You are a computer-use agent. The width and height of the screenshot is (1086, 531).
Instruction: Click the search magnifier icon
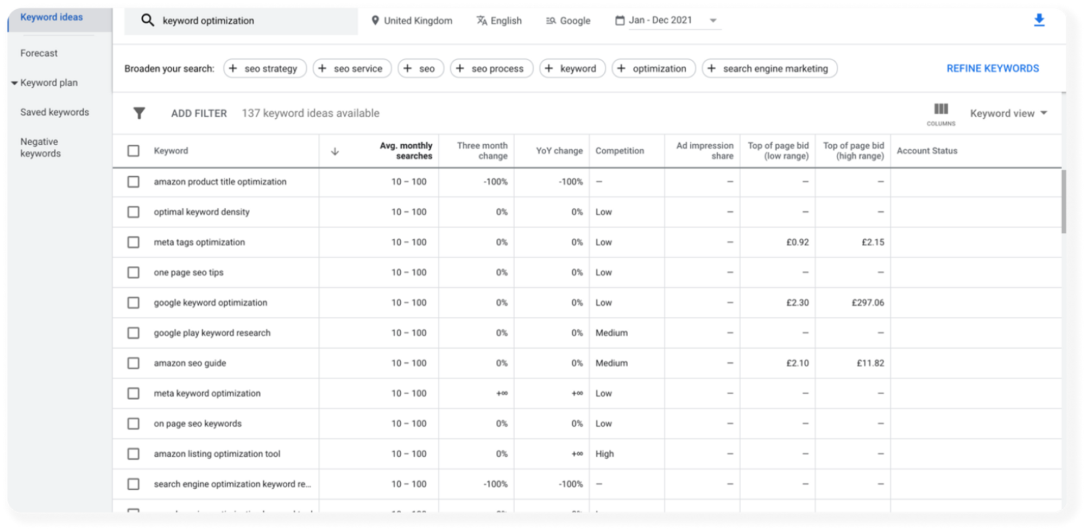[x=147, y=21]
